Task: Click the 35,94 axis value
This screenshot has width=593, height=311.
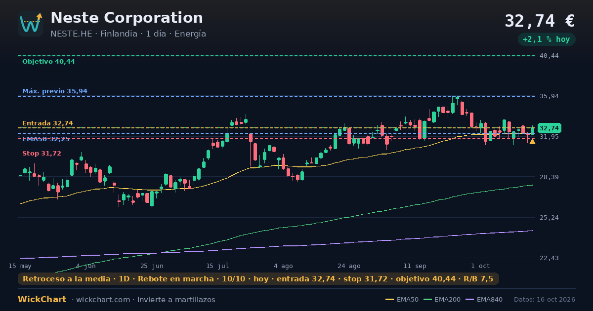Action: pos(549,96)
